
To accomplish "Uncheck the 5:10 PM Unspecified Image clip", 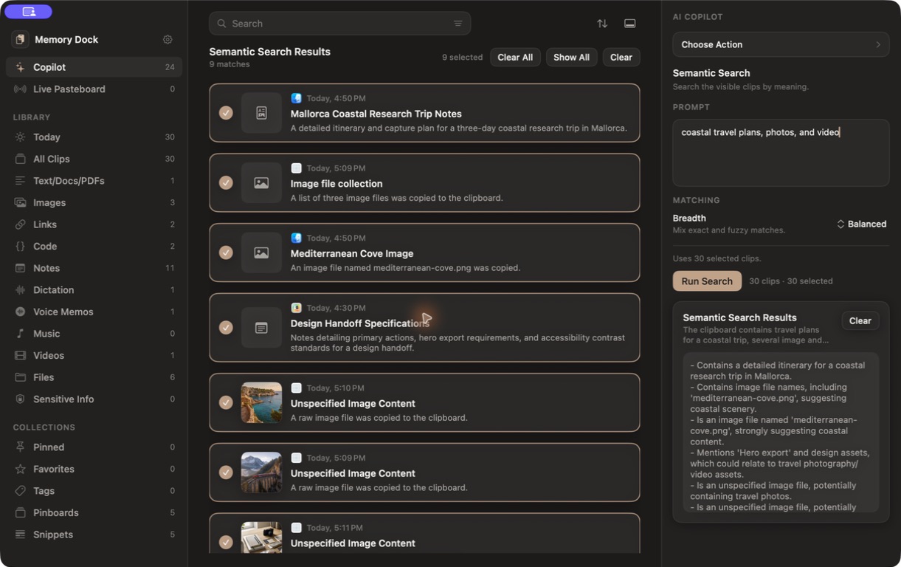I will pos(226,402).
